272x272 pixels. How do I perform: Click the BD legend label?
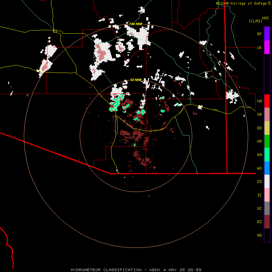(259, 128)
